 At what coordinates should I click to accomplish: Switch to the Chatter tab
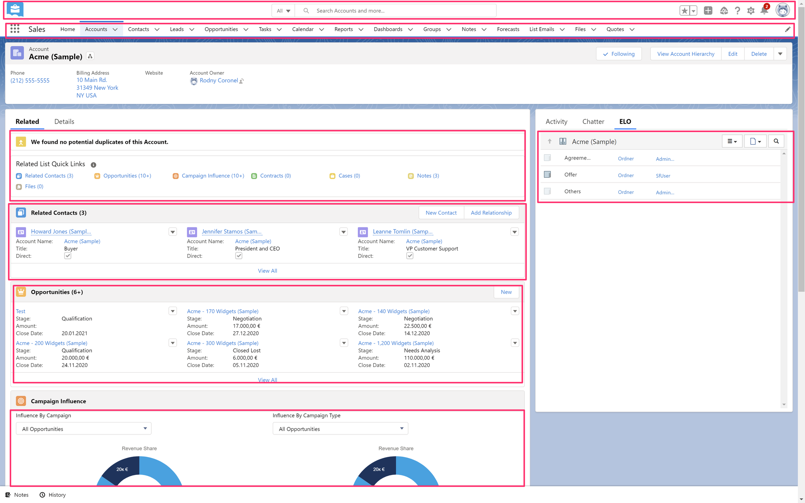coord(593,121)
